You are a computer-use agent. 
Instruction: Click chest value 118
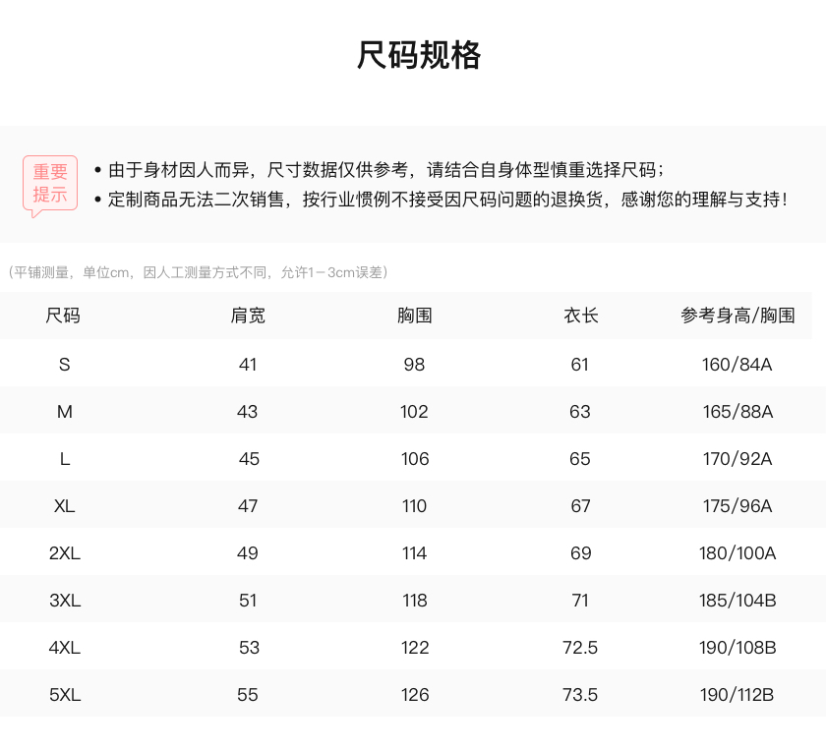click(415, 601)
